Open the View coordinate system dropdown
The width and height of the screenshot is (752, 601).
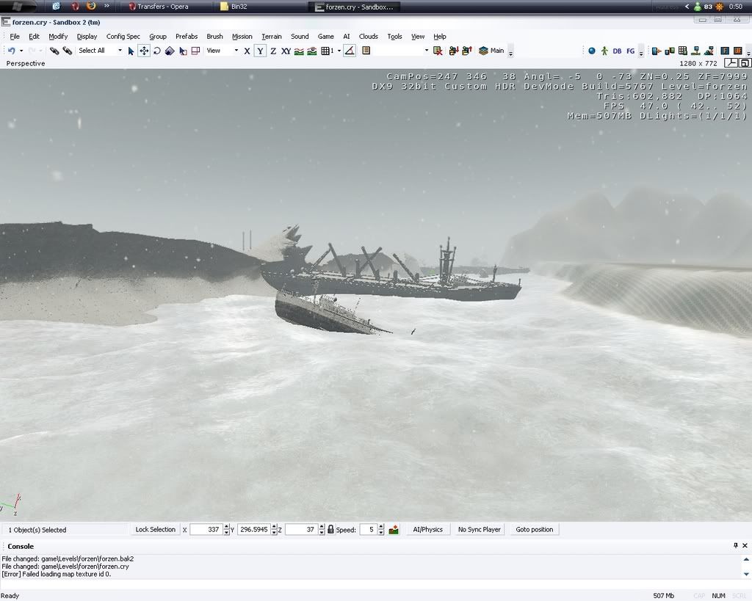pos(222,51)
